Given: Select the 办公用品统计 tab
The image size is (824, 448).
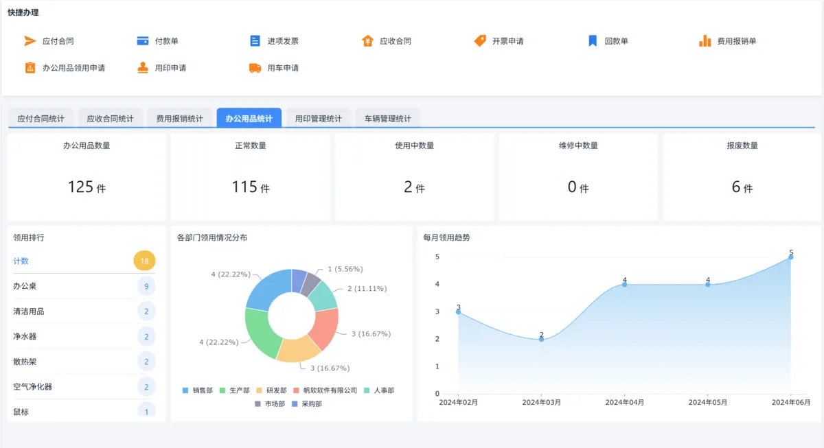Looking at the screenshot, I should click(249, 118).
